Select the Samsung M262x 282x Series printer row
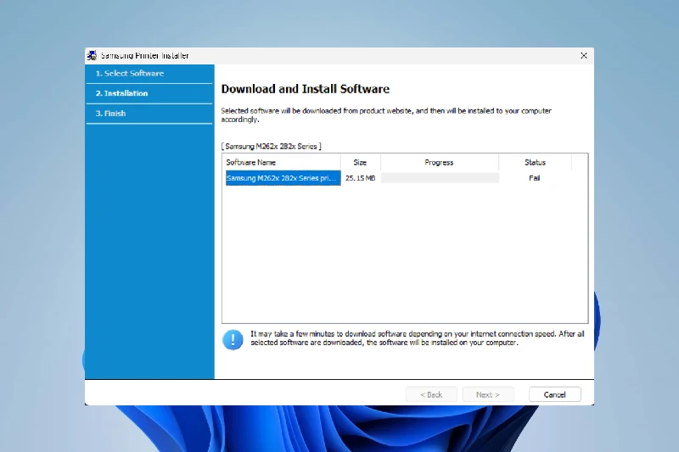Viewport: 679px width, 452px height. click(x=282, y=178)
